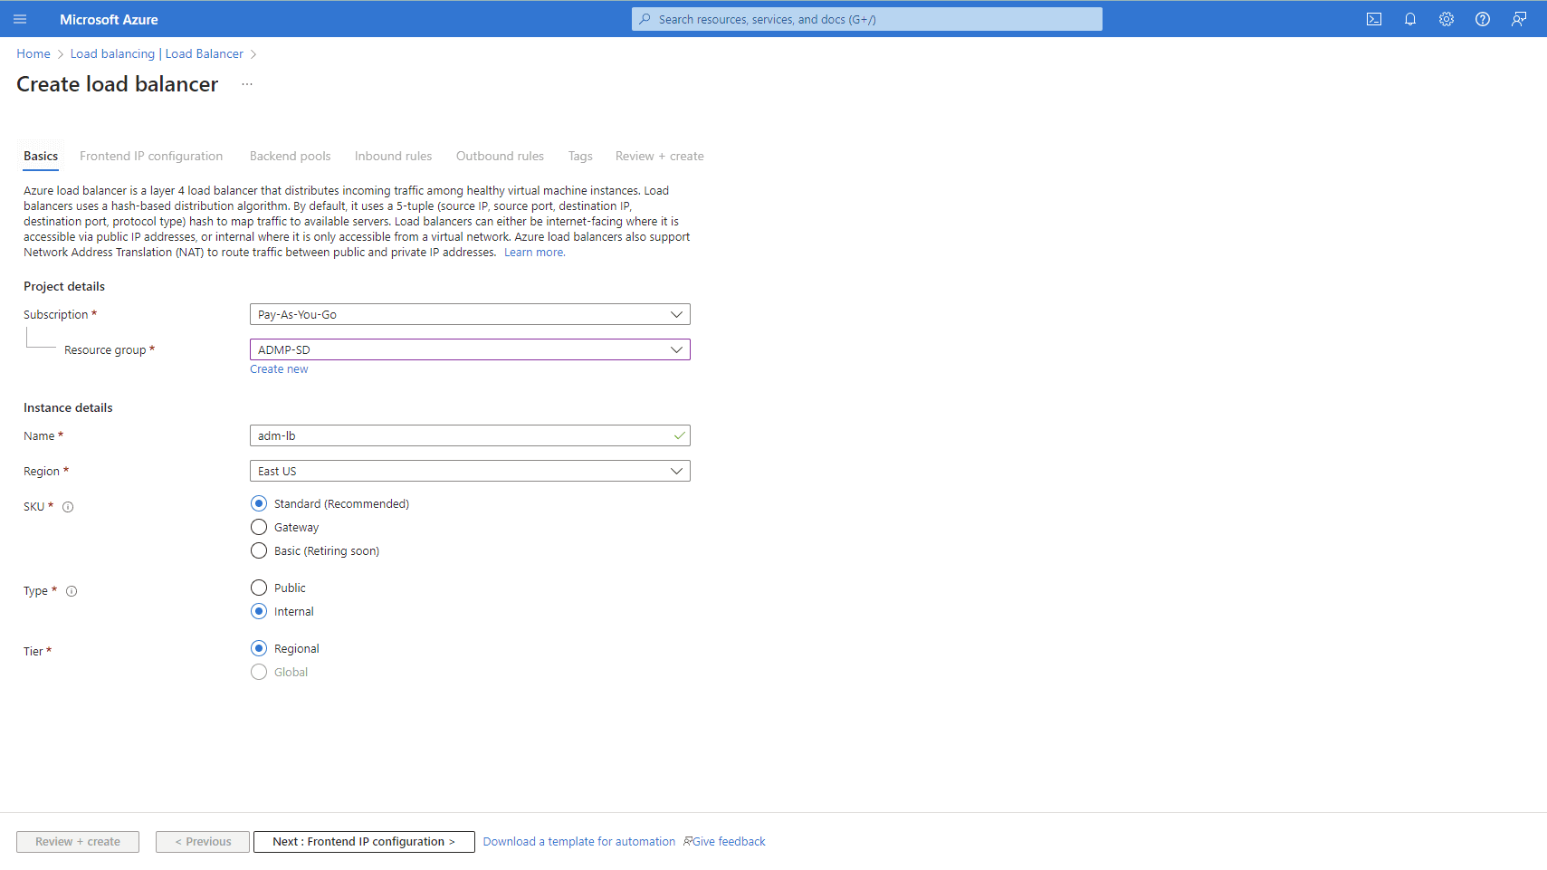Image resolution: width=1547 pixels, height=870 pixels.
Task: Open the Azure Cloud Shell terminal
Action: point(1374,18)
